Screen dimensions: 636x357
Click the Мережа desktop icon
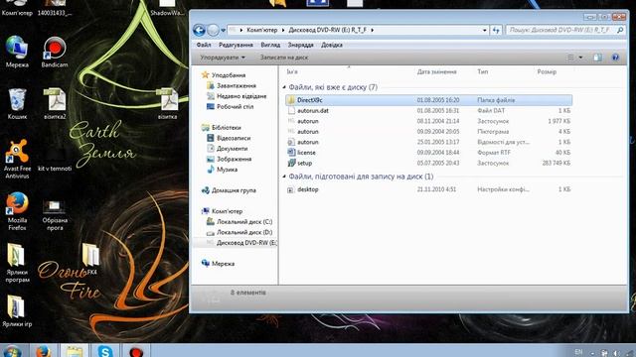tap(17, 53)
